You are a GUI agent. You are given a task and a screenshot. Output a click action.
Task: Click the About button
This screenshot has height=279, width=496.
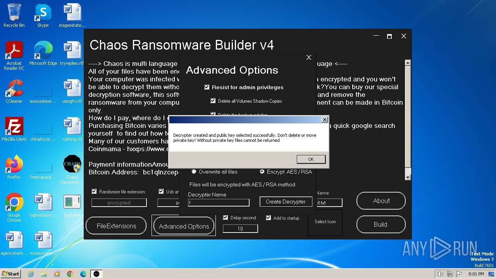381,201
